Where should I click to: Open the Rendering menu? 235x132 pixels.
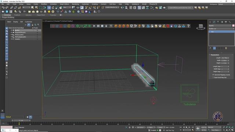pos(75,4)
